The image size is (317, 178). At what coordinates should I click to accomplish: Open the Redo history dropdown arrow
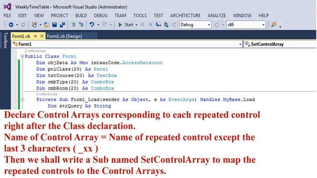(111, 25)
